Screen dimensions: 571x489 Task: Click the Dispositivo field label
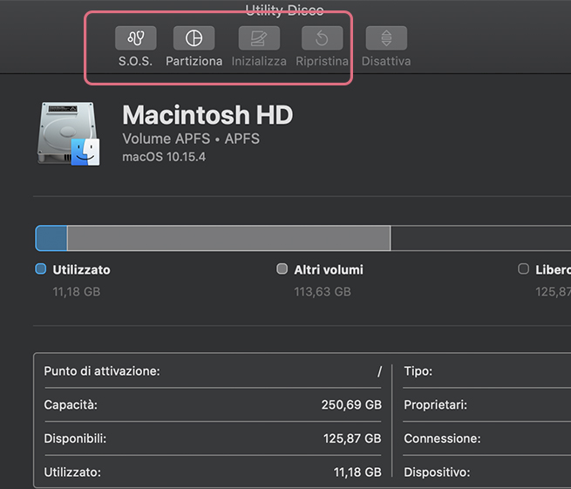pyautogui.click(x=437, y=472)
